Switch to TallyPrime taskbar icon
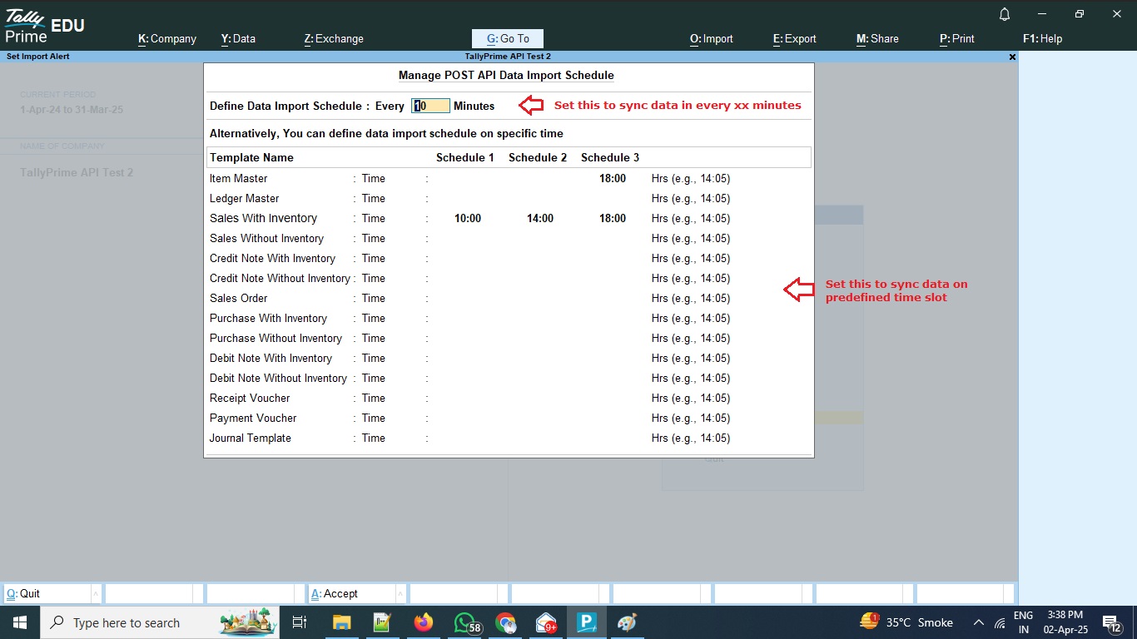 (x=588, y=622)
